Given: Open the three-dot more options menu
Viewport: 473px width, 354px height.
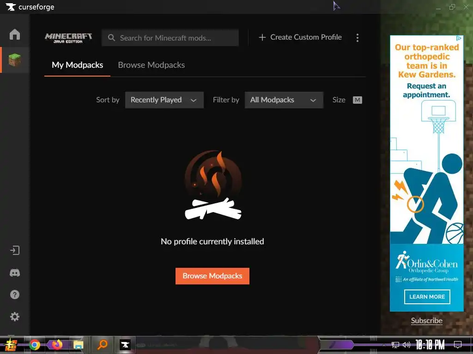Looking at the screenshot, I should pyautogui.click(x=358, y=38).
